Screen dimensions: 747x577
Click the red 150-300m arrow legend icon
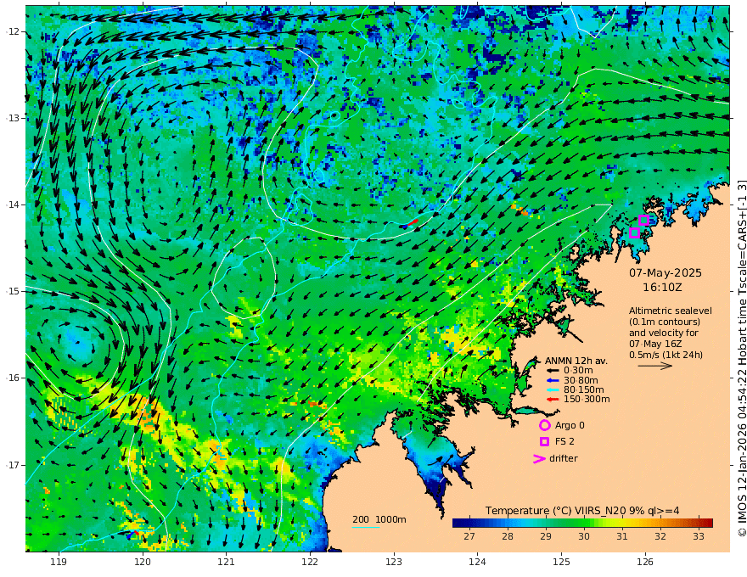(552, 399)
